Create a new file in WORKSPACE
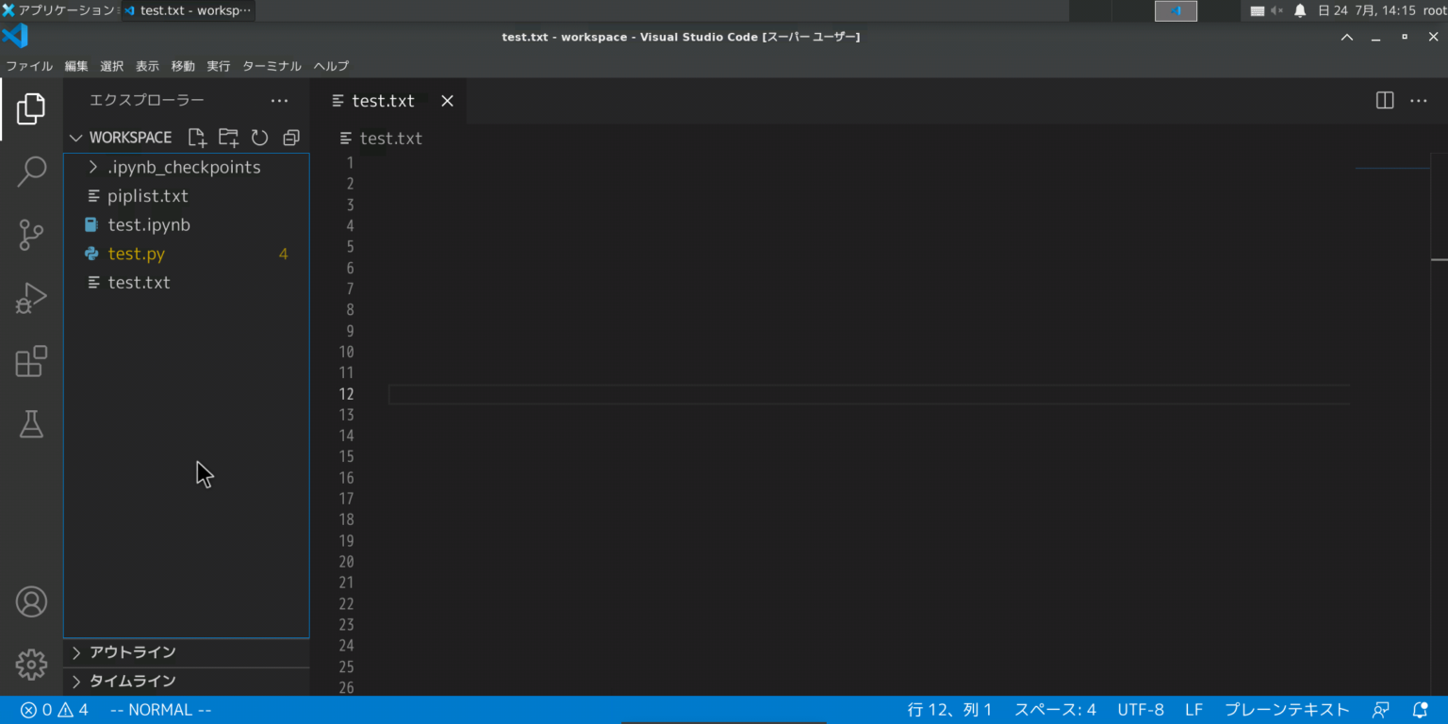Viewport: 1448px width, 724px height. pyautogui.click(x=197, y=138)
